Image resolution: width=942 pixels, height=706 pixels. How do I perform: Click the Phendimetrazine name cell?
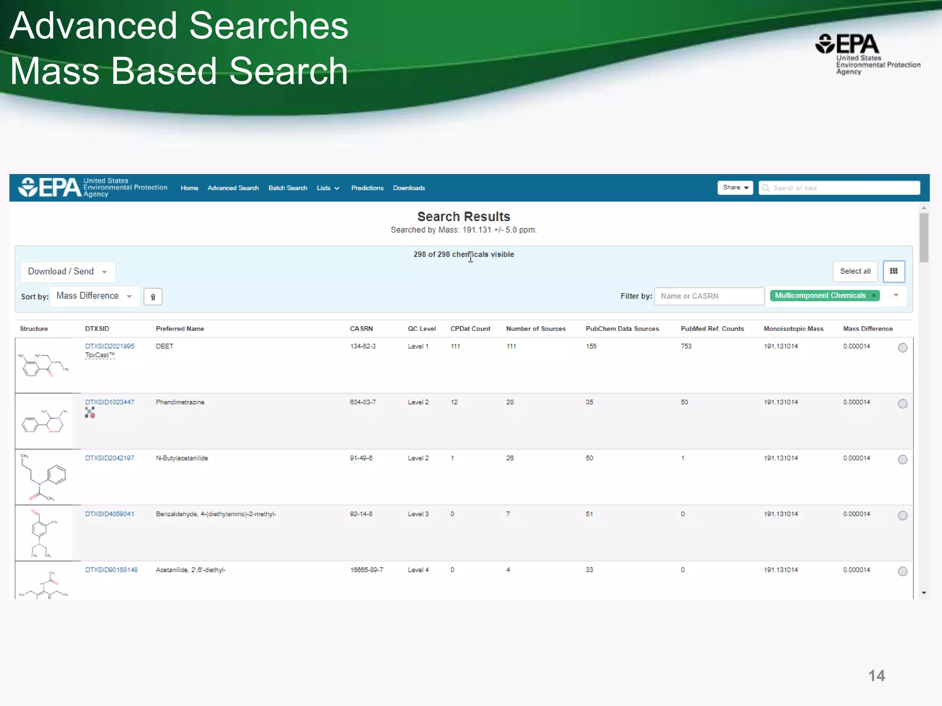180,402
